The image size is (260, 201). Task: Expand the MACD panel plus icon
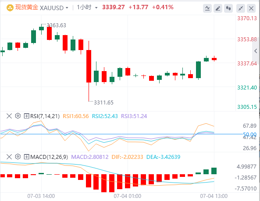27,157
